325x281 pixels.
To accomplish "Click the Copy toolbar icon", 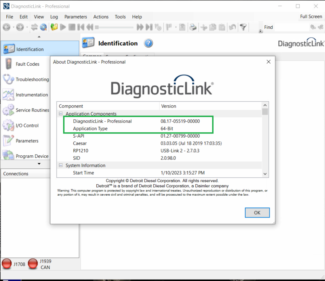I will pos(213,27).
